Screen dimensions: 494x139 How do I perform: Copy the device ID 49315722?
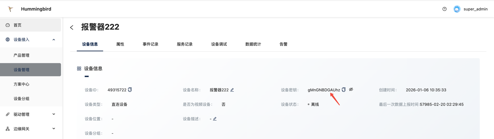point(130,90)
